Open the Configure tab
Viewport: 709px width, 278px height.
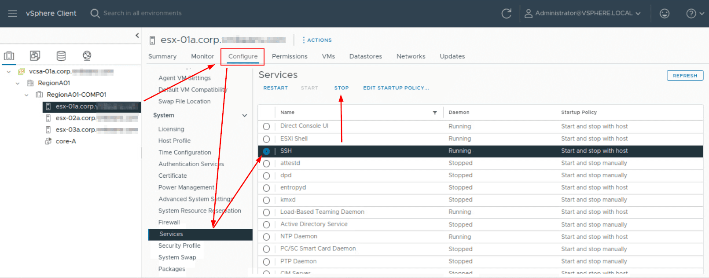[x=243, y=56]
